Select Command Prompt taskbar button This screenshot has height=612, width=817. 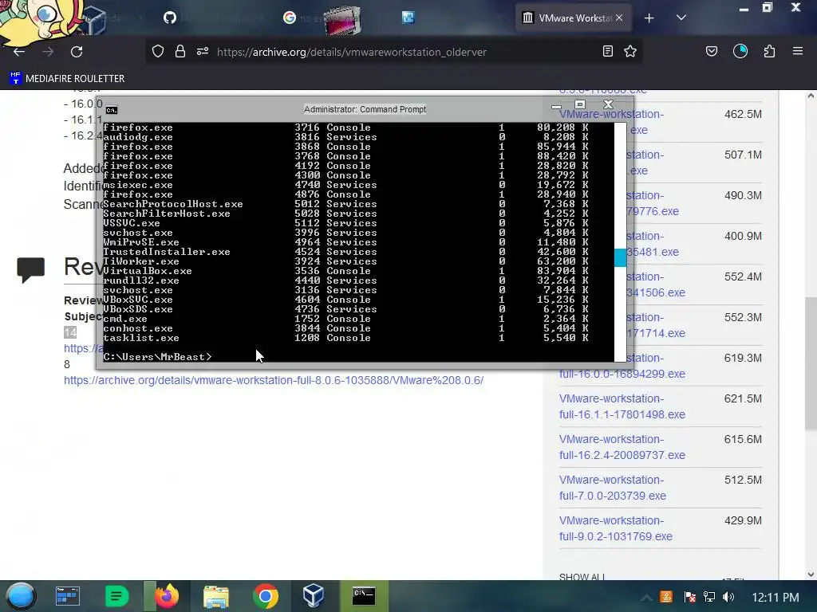(x=364, y=596)
